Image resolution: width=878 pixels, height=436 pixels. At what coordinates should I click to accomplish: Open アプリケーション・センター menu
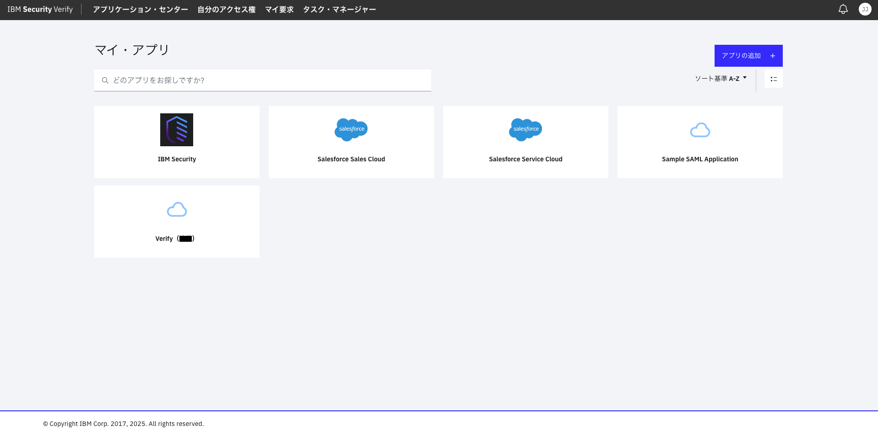(x=141, y=10)
